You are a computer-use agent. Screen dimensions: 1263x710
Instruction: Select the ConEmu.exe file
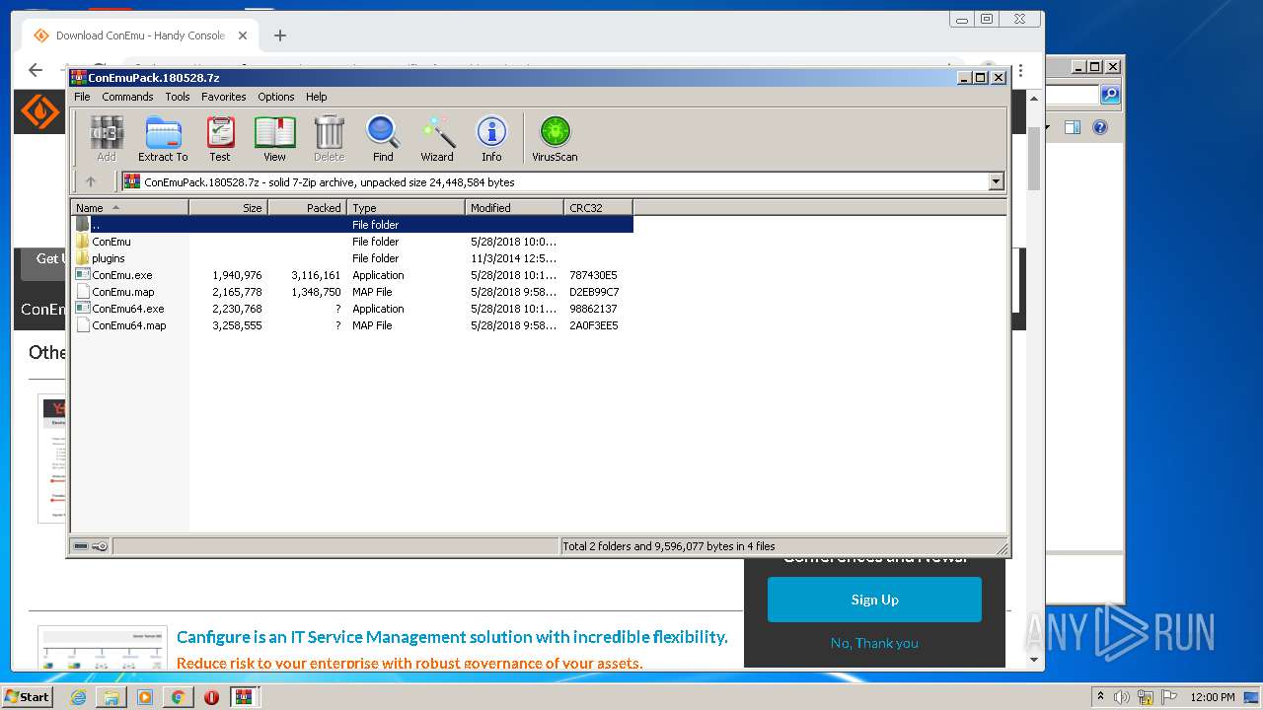point(352,275)
